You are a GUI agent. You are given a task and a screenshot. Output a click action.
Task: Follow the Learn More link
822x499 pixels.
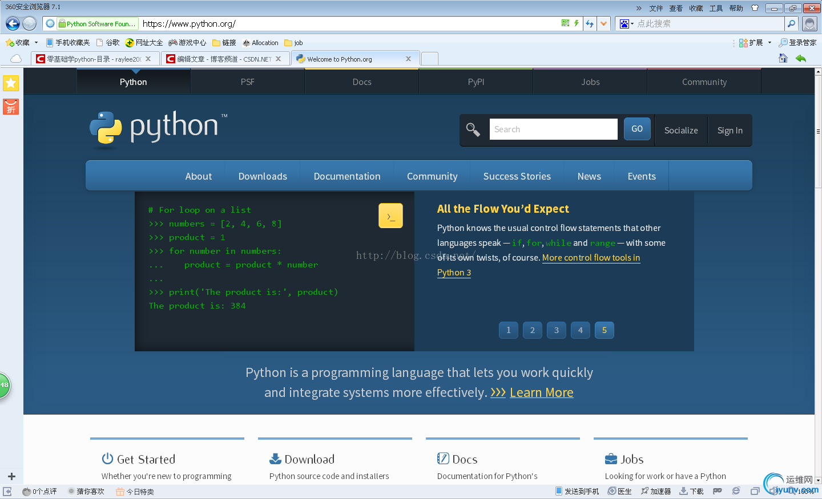click(x=541, y=392)
